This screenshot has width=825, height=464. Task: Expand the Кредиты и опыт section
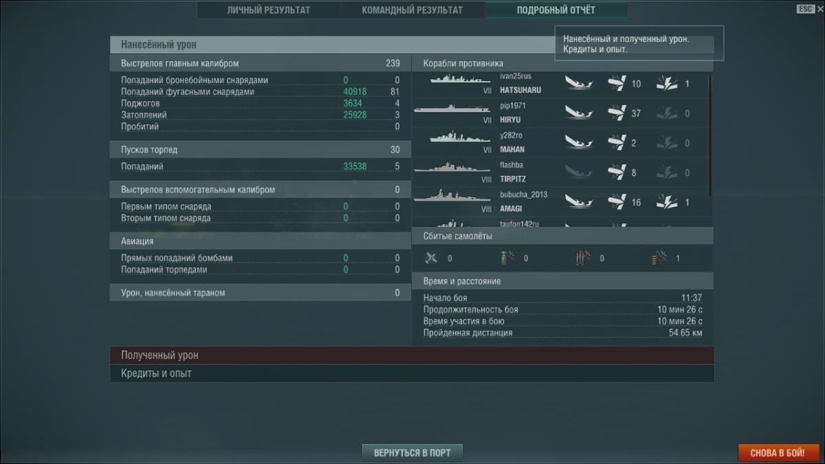click(x=411, y=373)
